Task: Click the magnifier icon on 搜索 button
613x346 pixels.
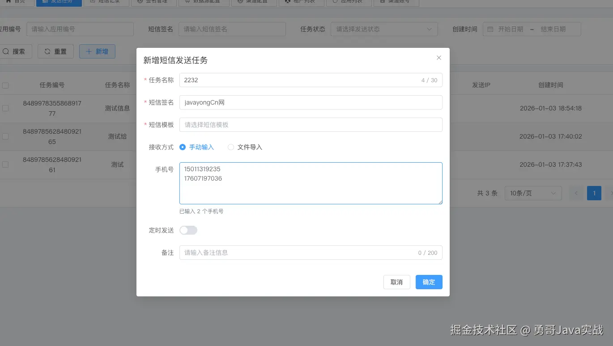Action: 6,51
